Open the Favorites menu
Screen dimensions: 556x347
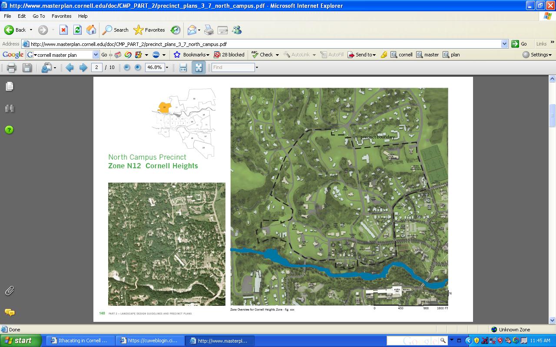[x=61, y=16]
